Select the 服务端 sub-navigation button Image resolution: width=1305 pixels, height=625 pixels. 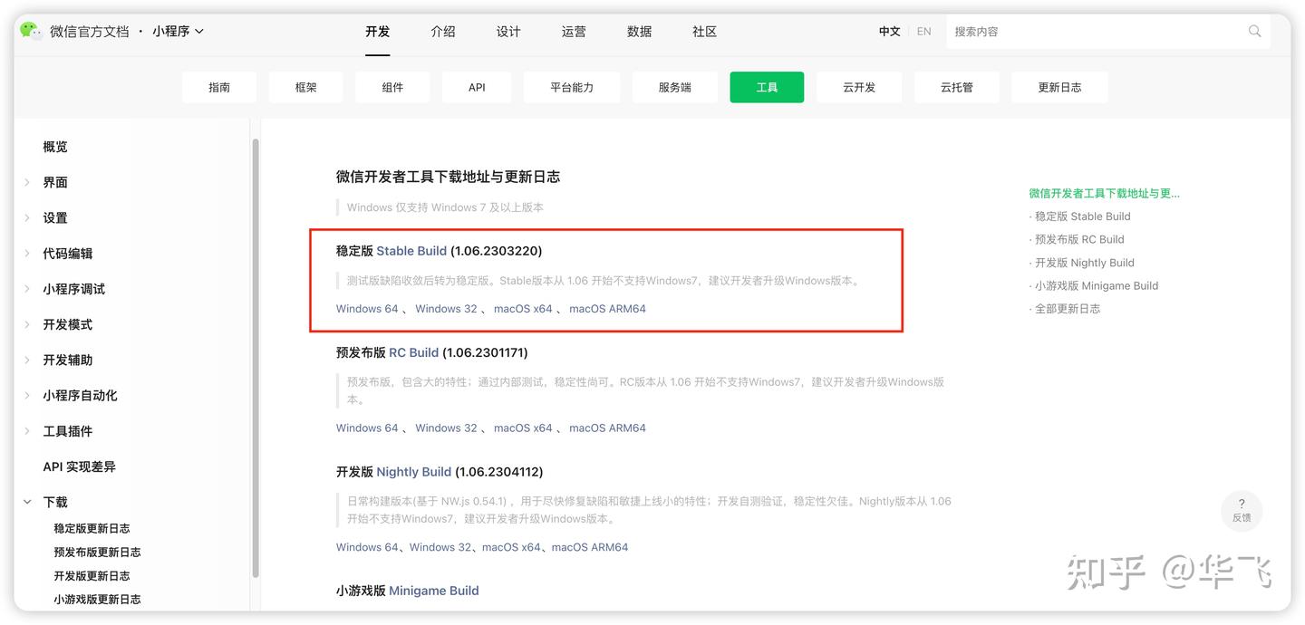pyautogui.click(x=675, y=87)
